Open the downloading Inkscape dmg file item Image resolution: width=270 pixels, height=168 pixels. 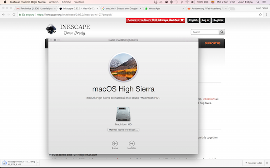coord(19,163)
